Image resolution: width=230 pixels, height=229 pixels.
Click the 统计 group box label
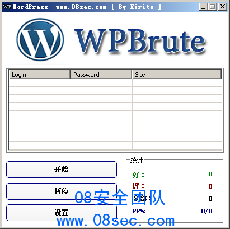coord(137,161)
